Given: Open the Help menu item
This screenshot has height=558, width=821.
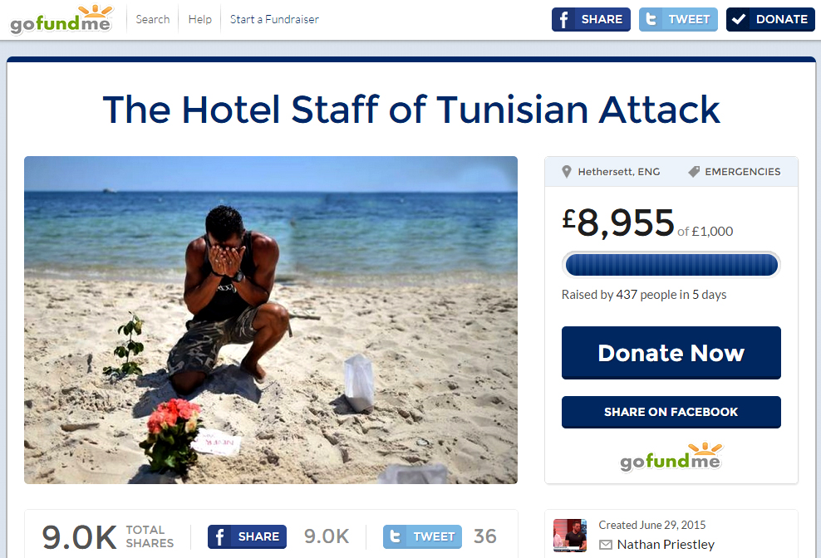Looking at the screenshot, I should tap(200, 19).
